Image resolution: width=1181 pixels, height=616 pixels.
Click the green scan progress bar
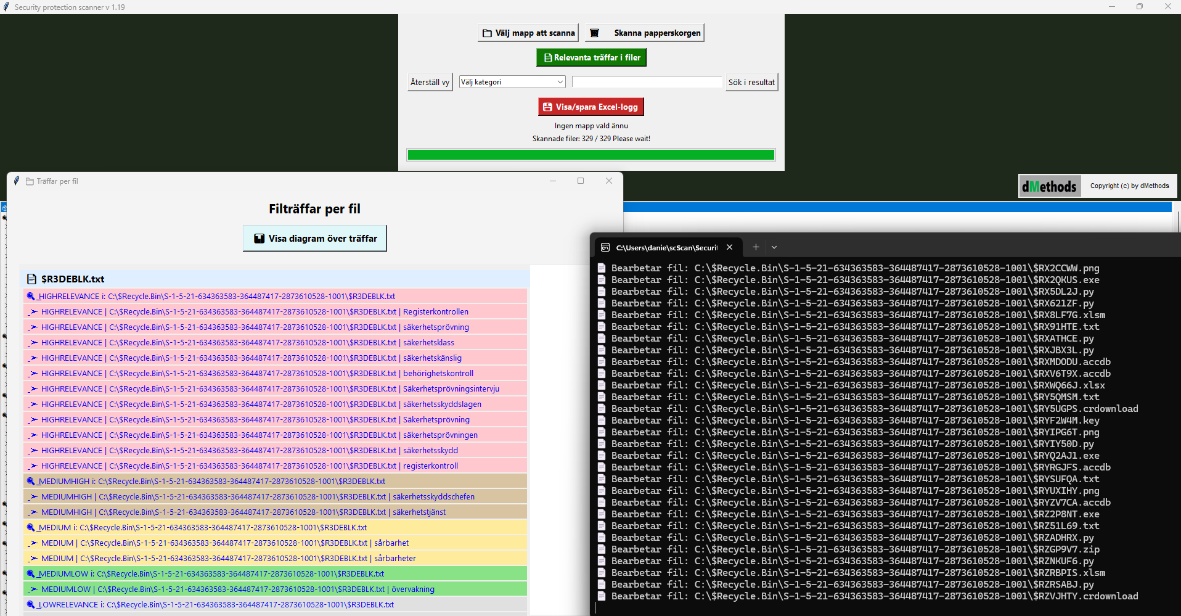590,155
